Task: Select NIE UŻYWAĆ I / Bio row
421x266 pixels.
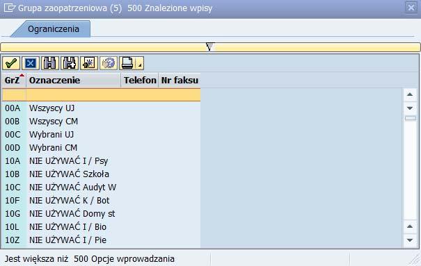Action: [101, 227]
